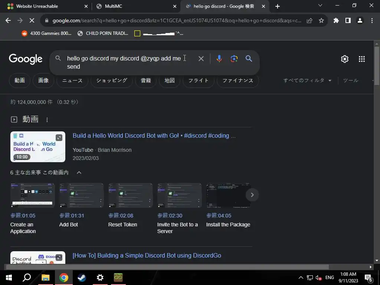The width and height of the screenshot is (380, 285).
Task: Open the Windows Start menu
Action: pyautogui.click(x=9, y=278)
